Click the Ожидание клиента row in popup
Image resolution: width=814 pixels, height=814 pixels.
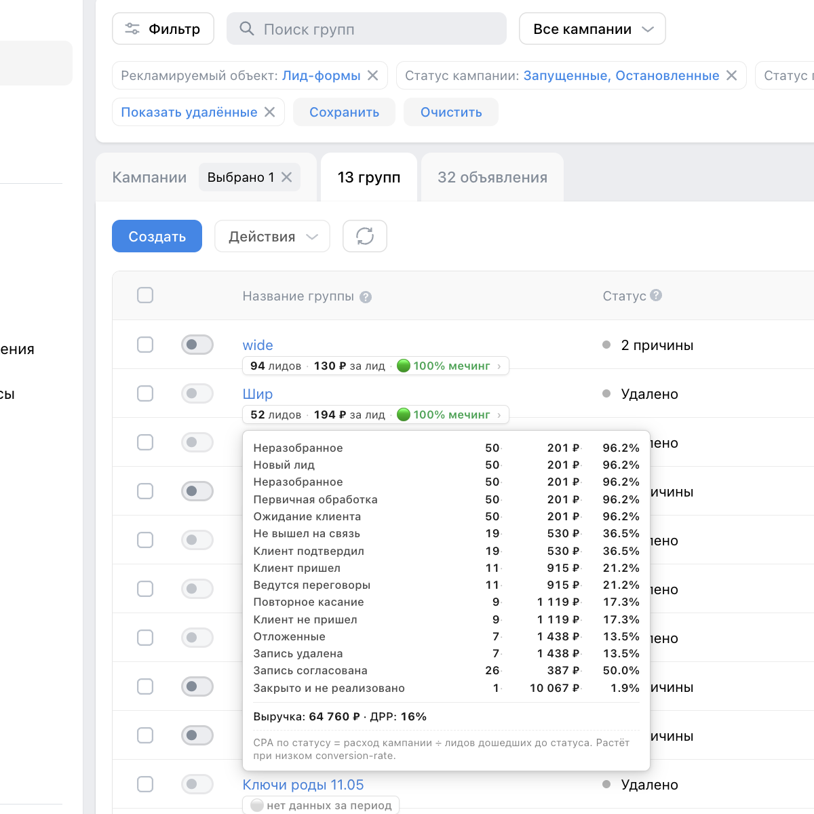[446, 516]
